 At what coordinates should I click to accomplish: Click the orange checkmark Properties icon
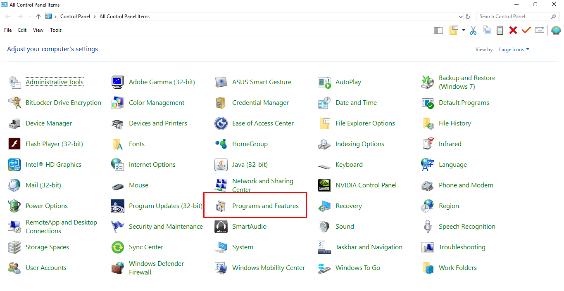pos(526,30)
